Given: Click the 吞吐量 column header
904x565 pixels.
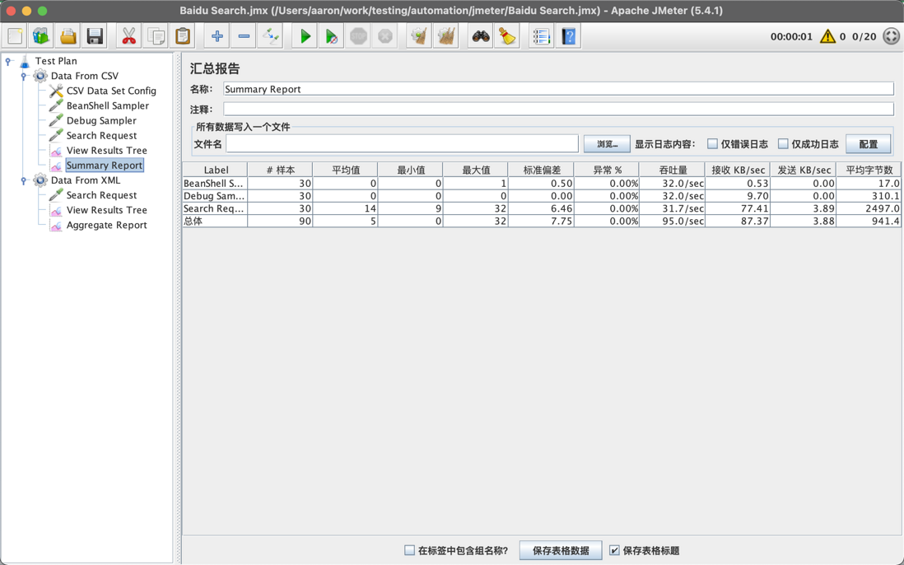Looking at the screenshot, I should point(672,170).
